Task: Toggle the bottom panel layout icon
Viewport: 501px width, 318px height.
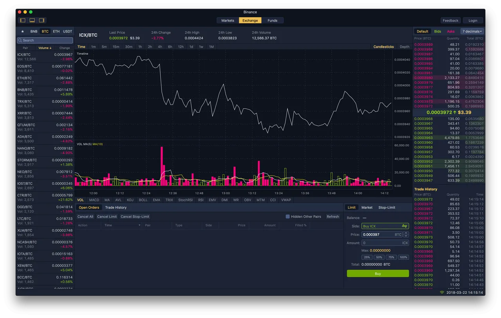Action: pos(32,20)
